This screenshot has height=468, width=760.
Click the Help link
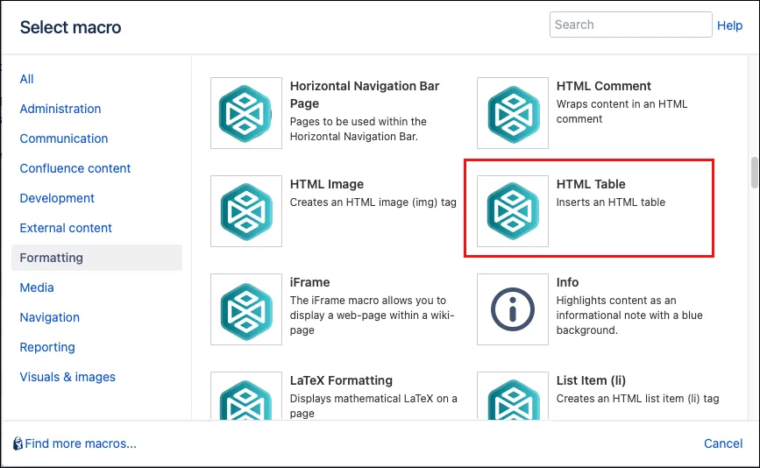729,25
